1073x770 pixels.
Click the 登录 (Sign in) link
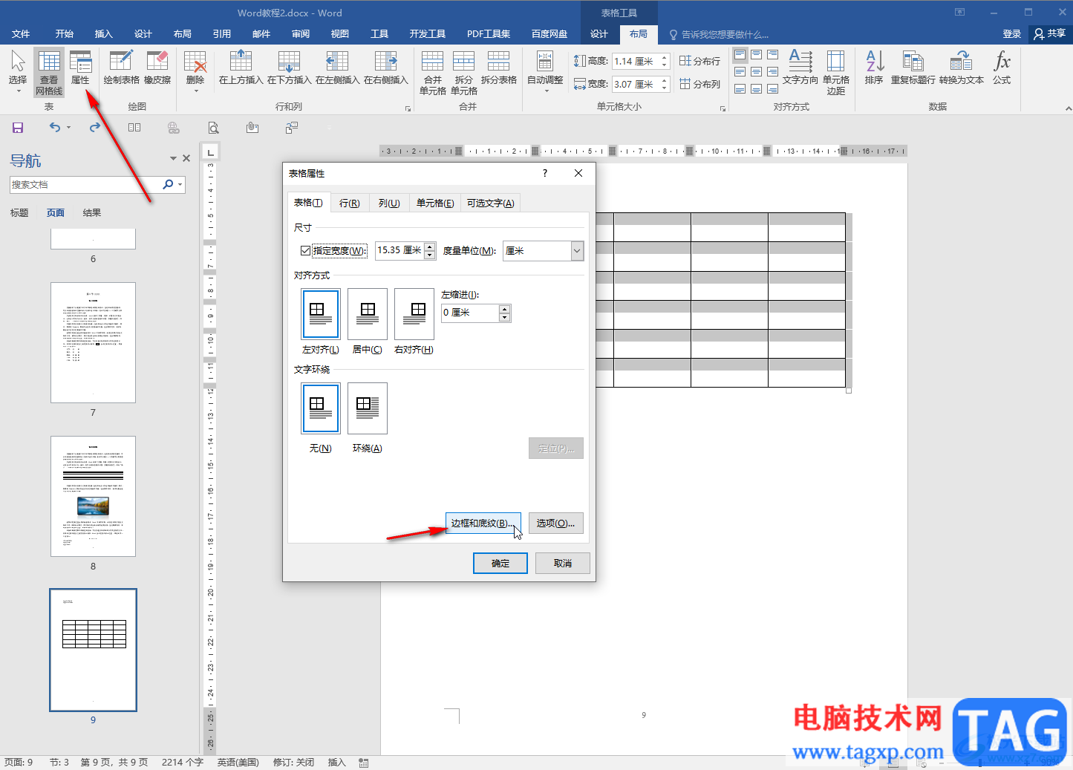point(1012,34)
